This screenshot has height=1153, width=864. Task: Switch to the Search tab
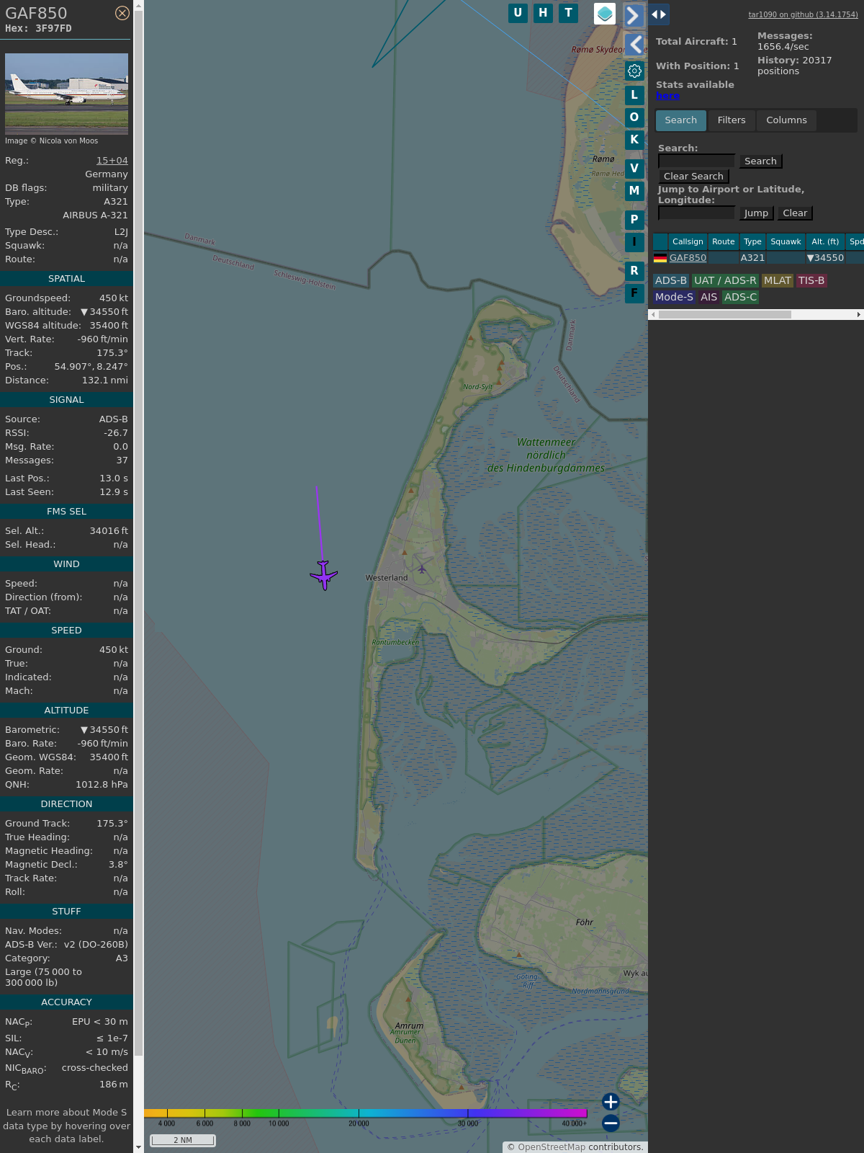coord(680,120)
